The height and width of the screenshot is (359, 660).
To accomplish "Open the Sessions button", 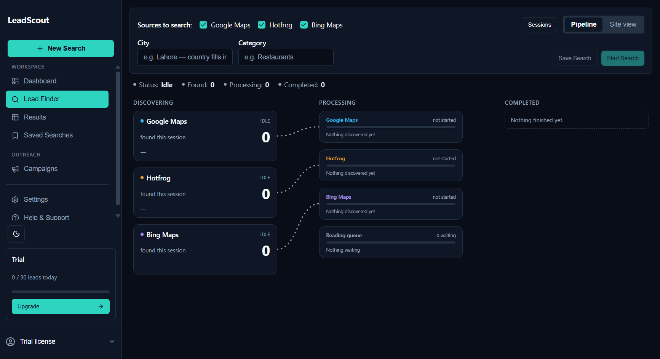I will pyautogui.click(x=539, y=25).
